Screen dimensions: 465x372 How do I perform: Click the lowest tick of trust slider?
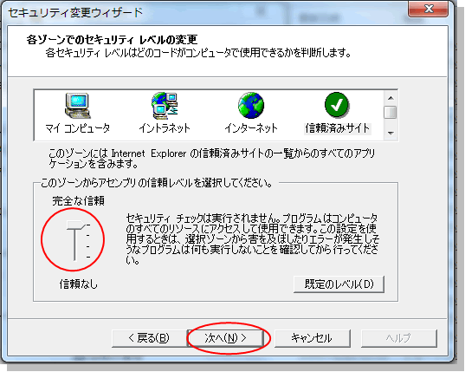(x=88, y=257)
